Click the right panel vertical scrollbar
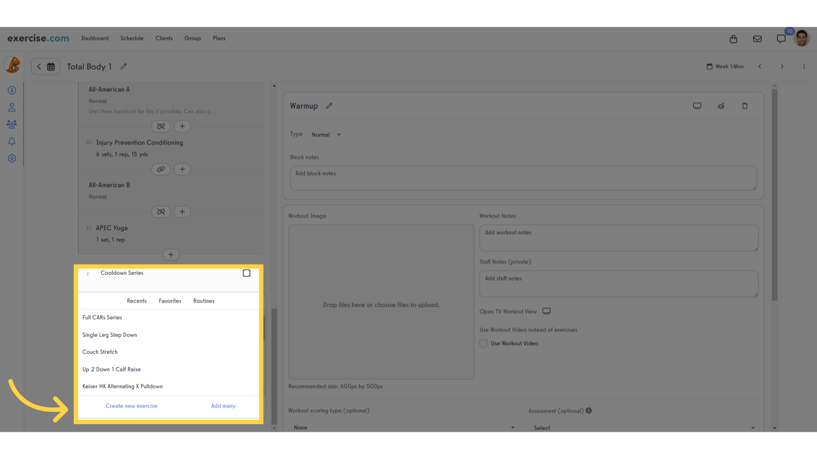The image size is (817, 459). (774, 195)
